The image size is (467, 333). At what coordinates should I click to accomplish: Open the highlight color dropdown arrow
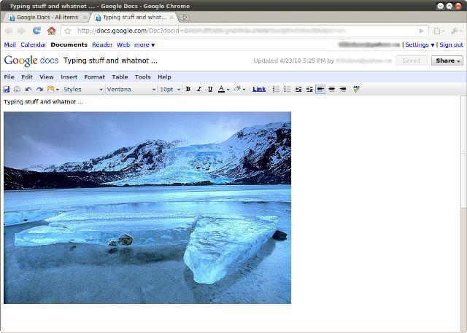click(244, 90)
